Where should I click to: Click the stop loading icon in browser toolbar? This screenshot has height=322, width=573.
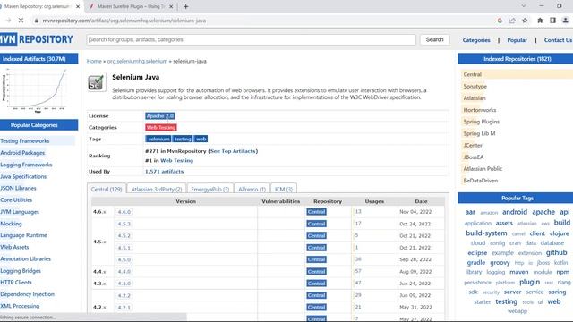point(21,21)
